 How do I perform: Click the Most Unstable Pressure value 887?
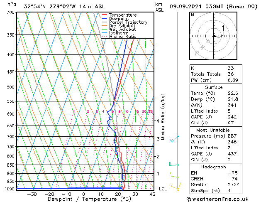coord(232,136)
